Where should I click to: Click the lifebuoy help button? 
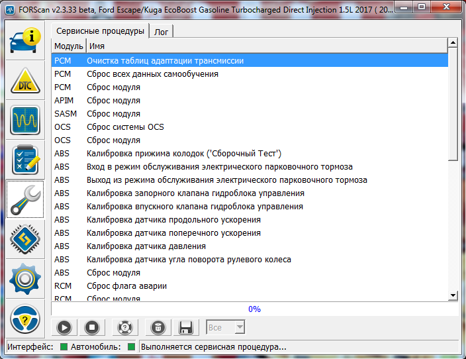(125, 327)
